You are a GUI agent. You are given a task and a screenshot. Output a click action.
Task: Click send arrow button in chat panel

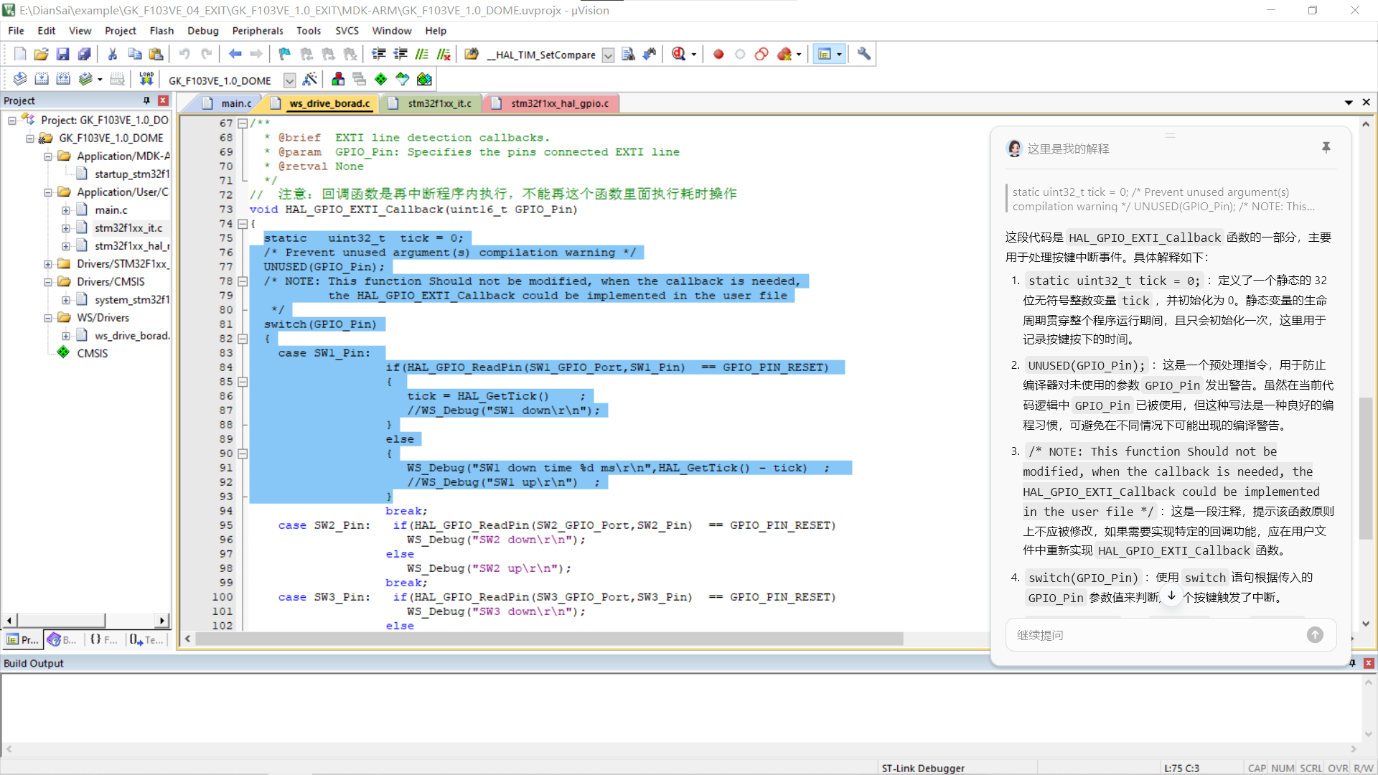1314,635
